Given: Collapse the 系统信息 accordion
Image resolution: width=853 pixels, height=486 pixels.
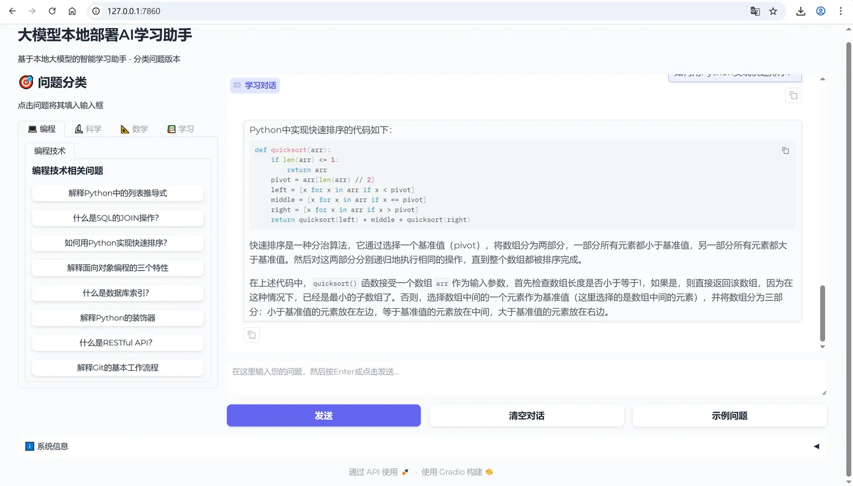Looking at the screenshot, I should coord(816,446).
